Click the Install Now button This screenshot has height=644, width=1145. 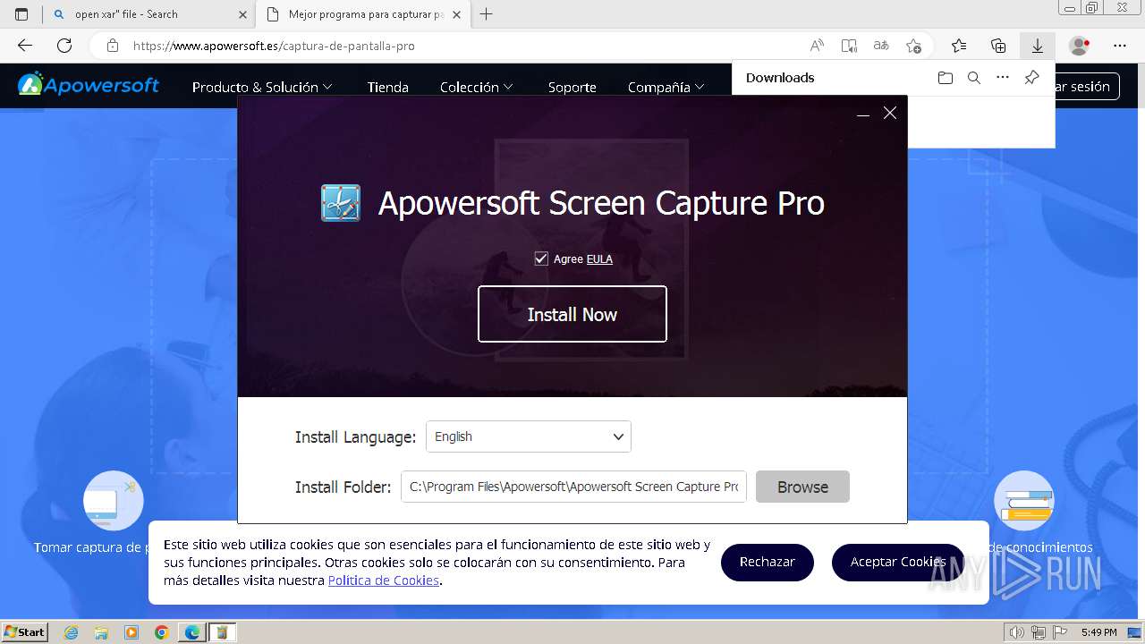click(572, 314)
